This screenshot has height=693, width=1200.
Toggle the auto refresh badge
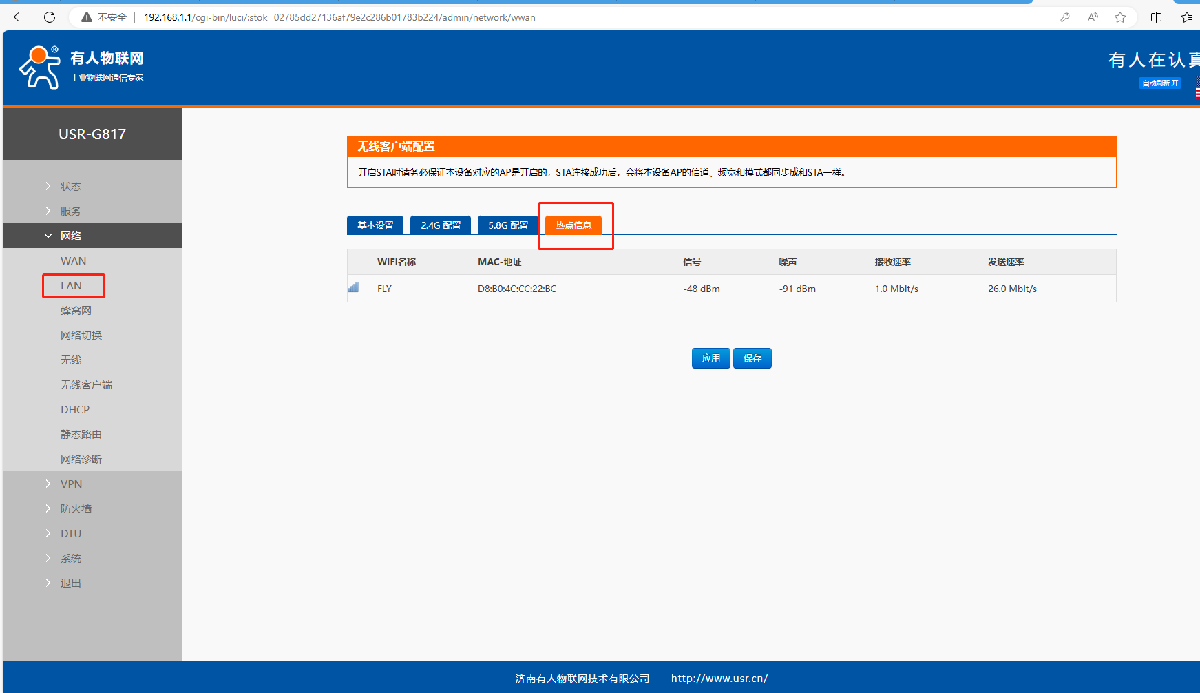pos(1160,83)
